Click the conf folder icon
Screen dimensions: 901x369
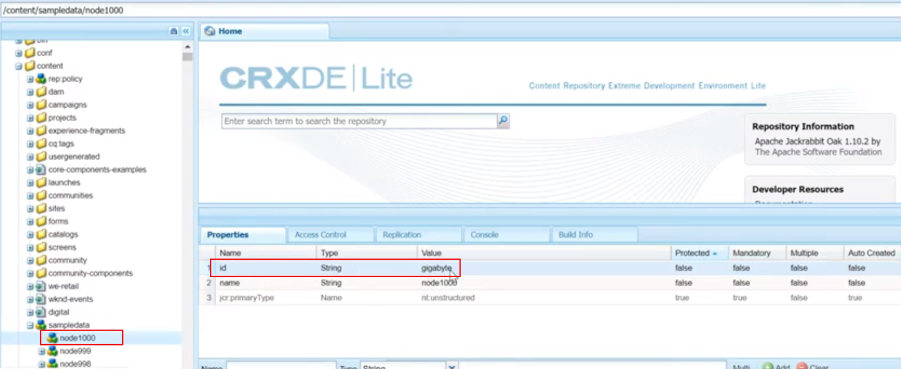point(30,52)
